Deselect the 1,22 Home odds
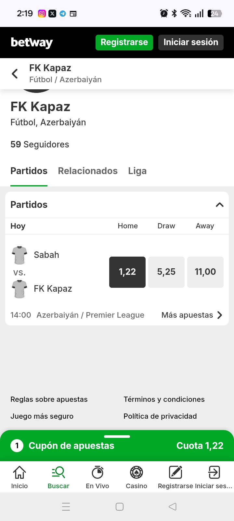Image resolution: width=234 pixels, height=521 pixels. [127, 272]
